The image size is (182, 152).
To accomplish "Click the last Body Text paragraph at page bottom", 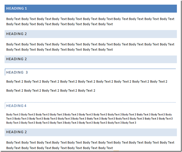I will coord(90,145).
